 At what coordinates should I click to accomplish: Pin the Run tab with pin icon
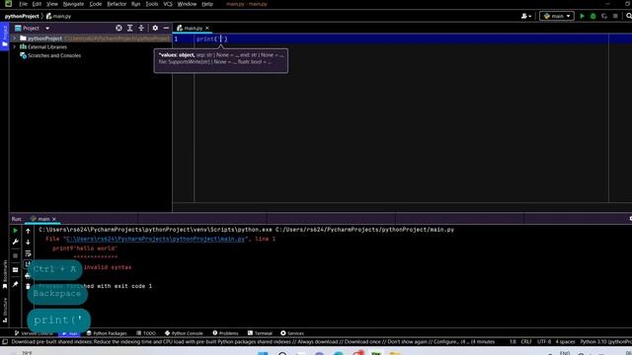tap(16, 284)
